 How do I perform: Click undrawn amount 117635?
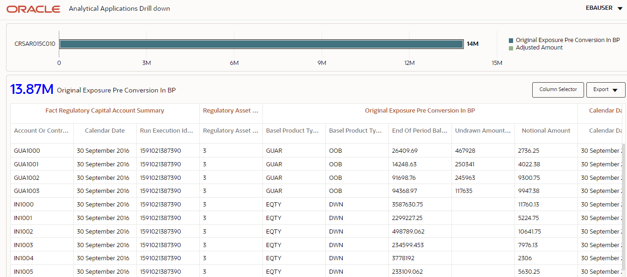click(x=464, y=191)
